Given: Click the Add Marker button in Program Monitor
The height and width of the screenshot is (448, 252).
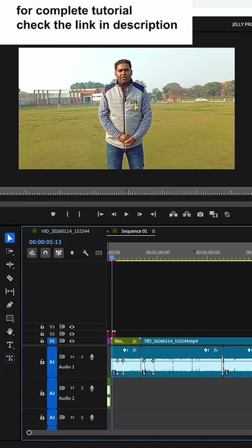Looking at the screenshot, I should pos(53,214).
